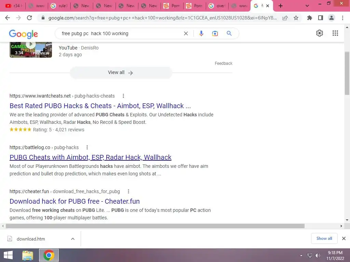Image resolution: width=350 pixels, height=262 pixels.
Task: Click the browser forward arrow
Action: click(x=18, y=18)
